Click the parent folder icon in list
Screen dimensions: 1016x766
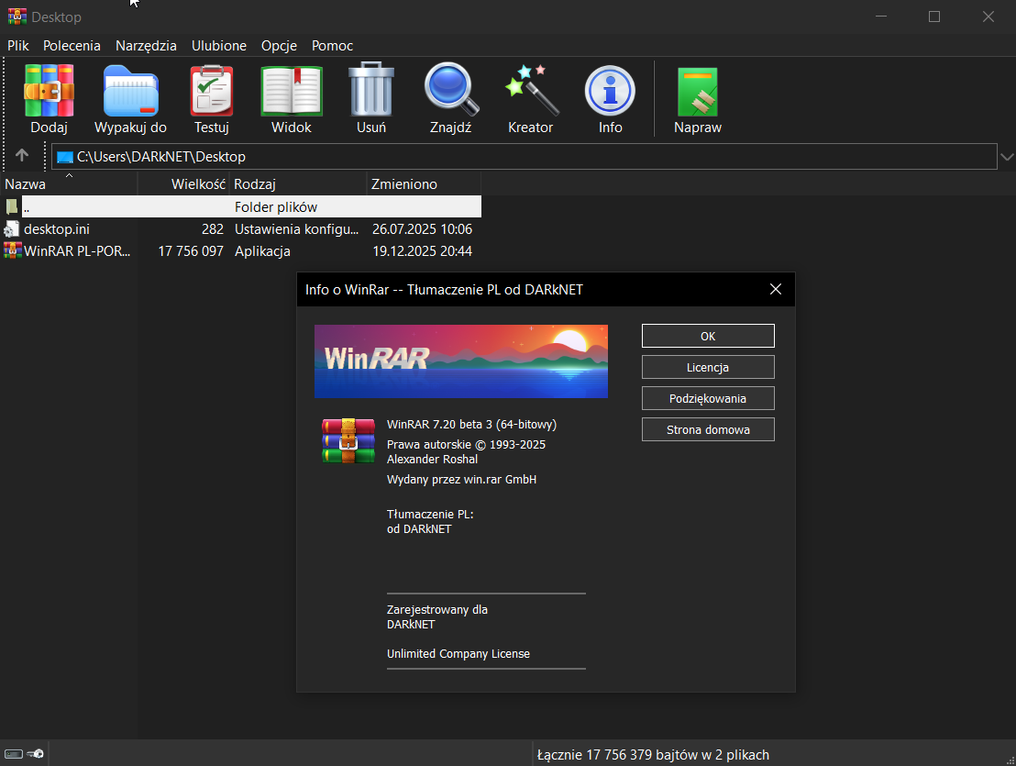(x=12, y=206)
